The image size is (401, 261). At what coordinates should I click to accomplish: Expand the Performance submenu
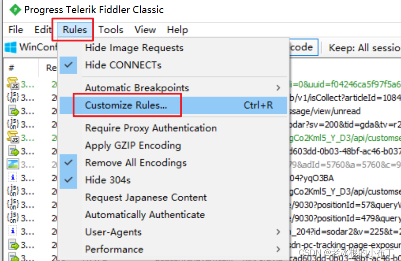point(114,249)
